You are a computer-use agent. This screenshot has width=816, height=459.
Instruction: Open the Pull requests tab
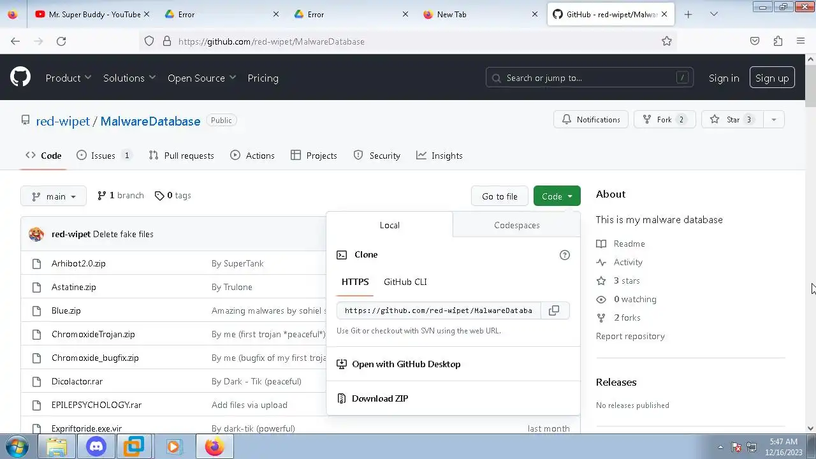click(x=181, y=156)
